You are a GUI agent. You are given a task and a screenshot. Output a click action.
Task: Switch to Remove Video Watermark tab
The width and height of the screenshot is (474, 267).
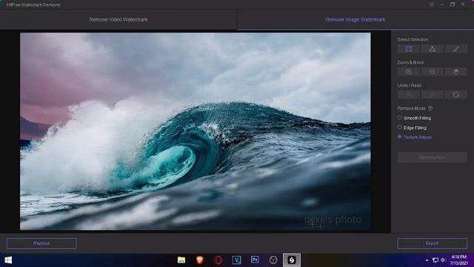(x=118, y=20)
